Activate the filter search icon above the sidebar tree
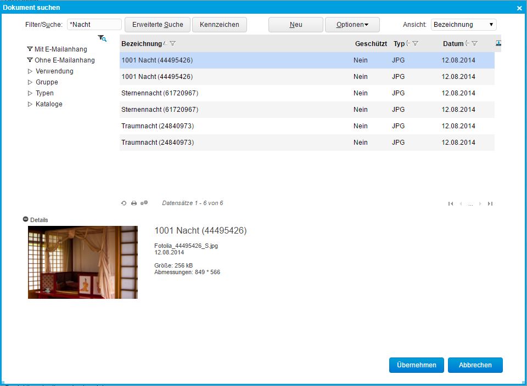This screenshot has height=386, width=527. click(102, 38)
